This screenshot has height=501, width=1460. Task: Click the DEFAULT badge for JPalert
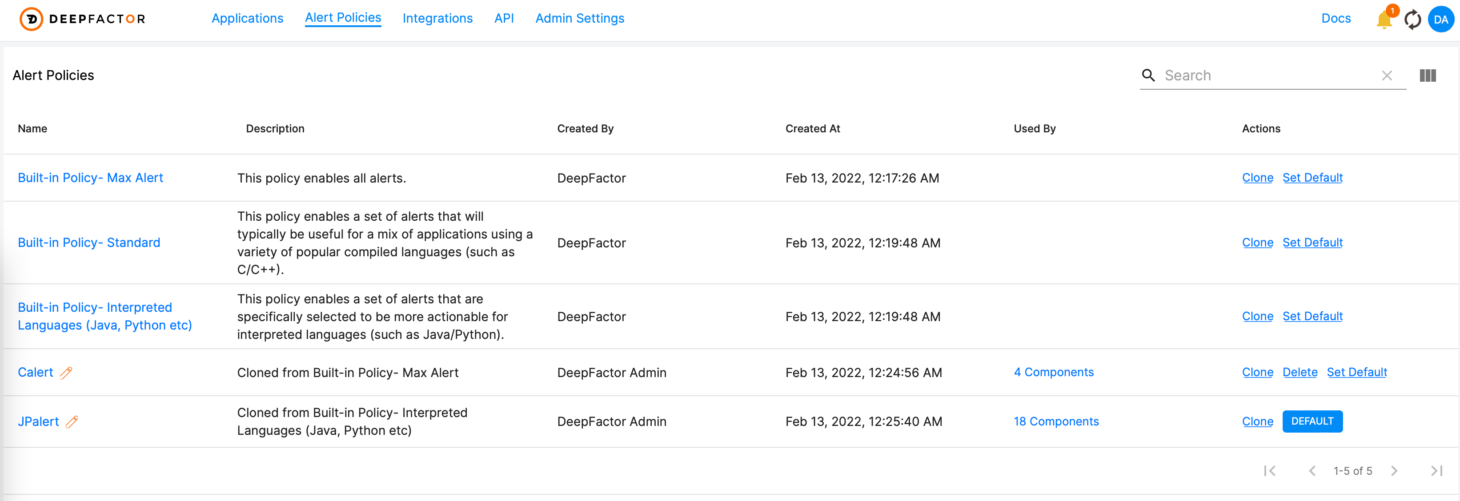pyautogui.click(x=1312, y=421)
